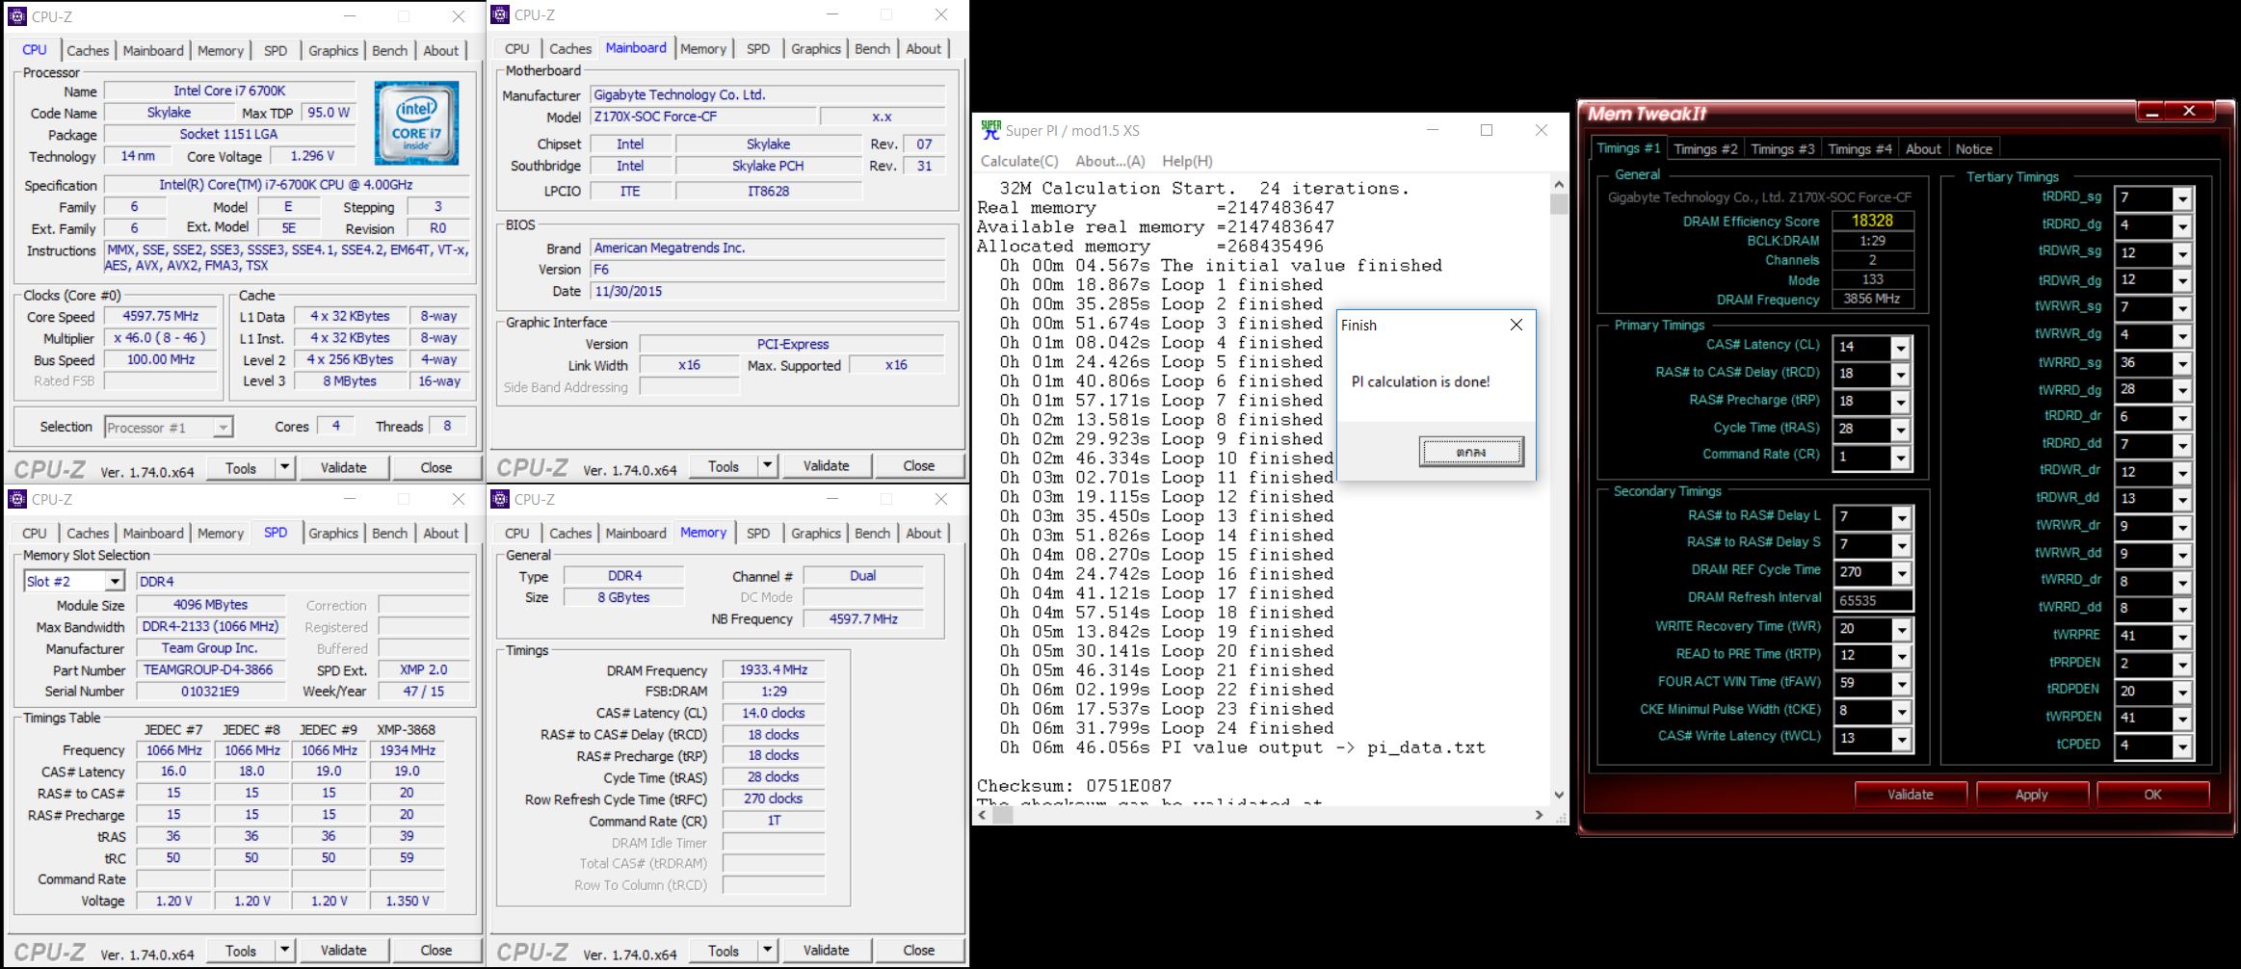Image resolution: width=2241 pixels, height=969 pixels.
Task: Click the Super PI vertical scrollbar up arrow
Action: 1559,184
